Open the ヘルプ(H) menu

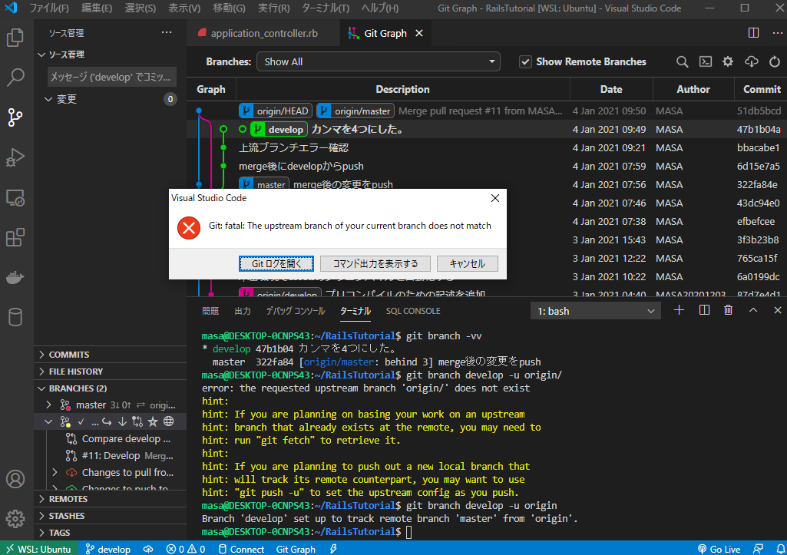click(380, 8)
